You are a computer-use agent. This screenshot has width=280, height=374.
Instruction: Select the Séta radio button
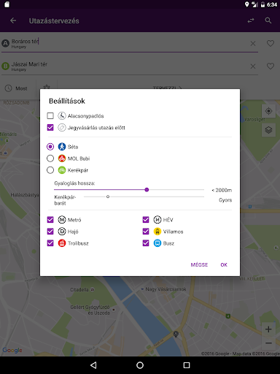[x=50, y=147]
